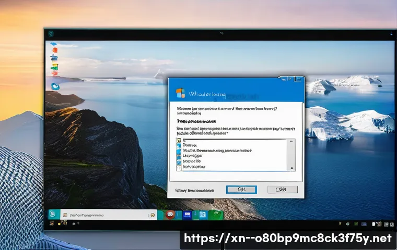This screenshot has width=397, height=250.
Task: Open the text link at dialog bottom-left
Action: 195,190
